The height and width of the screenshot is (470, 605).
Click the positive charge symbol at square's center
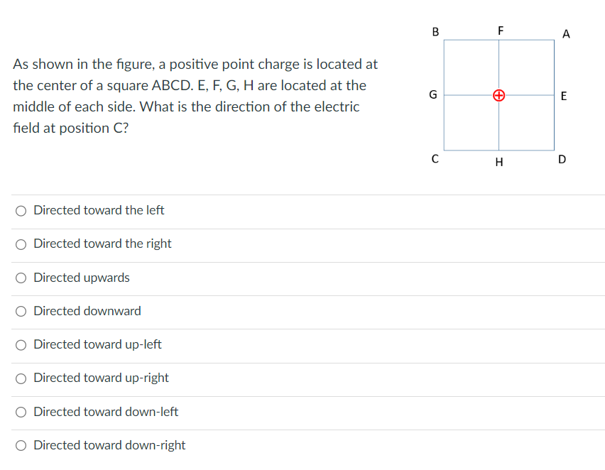[x=499, y=95]
